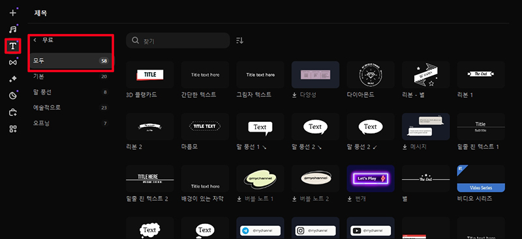Viewport: 522px width, 239px height.
Task: Open the effects sparkle tab
Action: [x=12, y=79]
